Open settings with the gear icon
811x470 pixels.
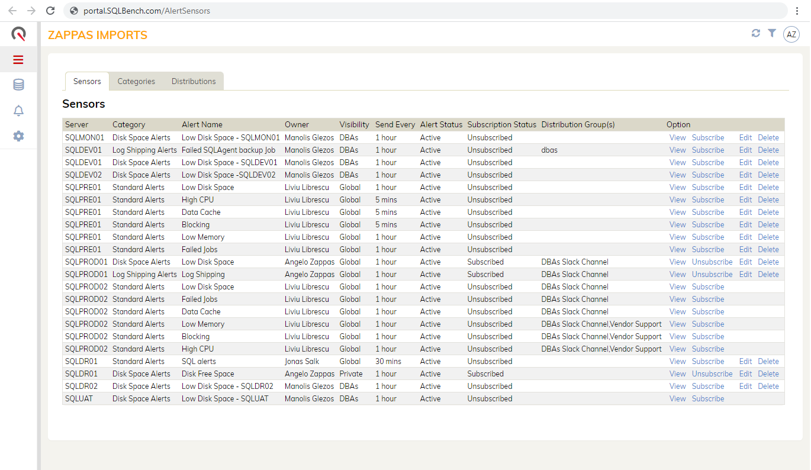coord(18,136)
